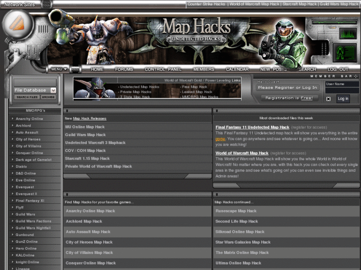This screenshot has width=361, height=270.
Task: Click the BROWSE button
Action: (48, 97)
